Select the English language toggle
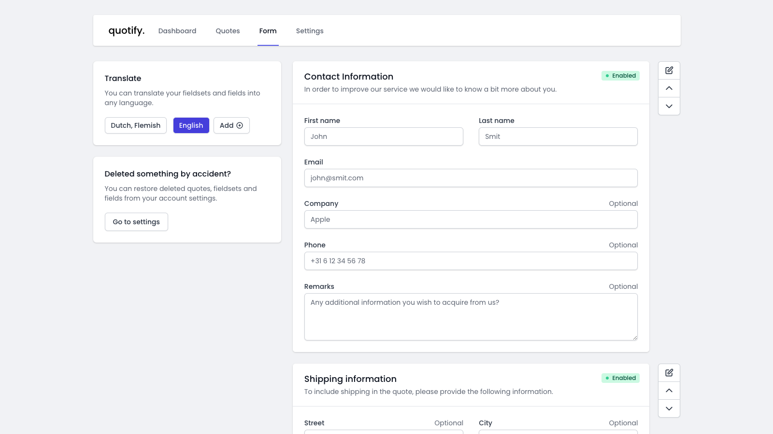Viewport: 773px width, 434px height. point(191,125)
